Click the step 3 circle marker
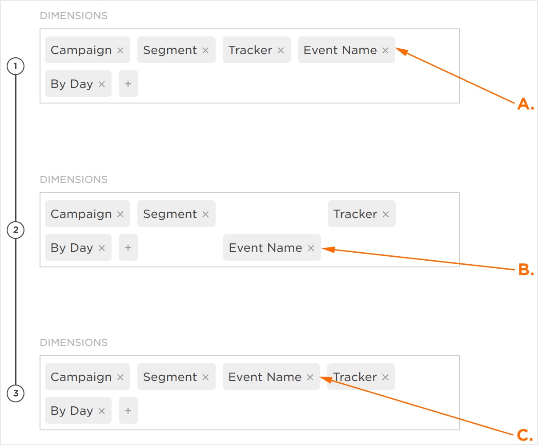The height and width of the screenshot is (445, 538). pyautogui.click(x=16, y=393)
